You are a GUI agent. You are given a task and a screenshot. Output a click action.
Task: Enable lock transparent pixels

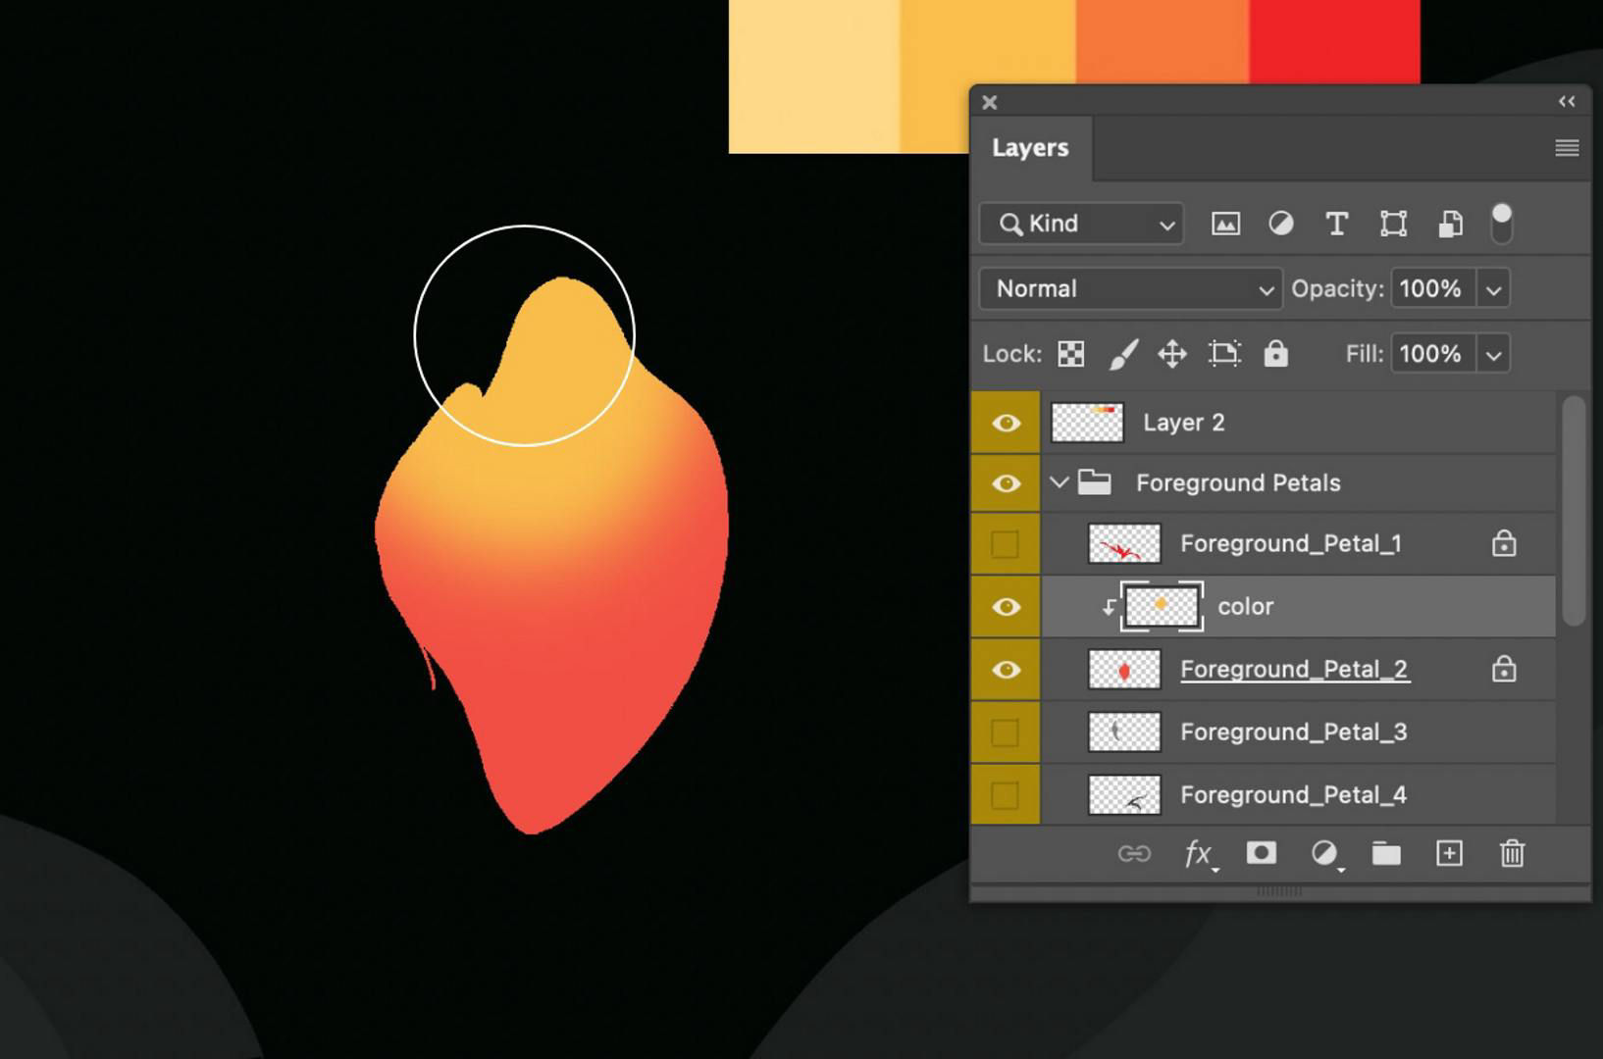(1069, 354)
